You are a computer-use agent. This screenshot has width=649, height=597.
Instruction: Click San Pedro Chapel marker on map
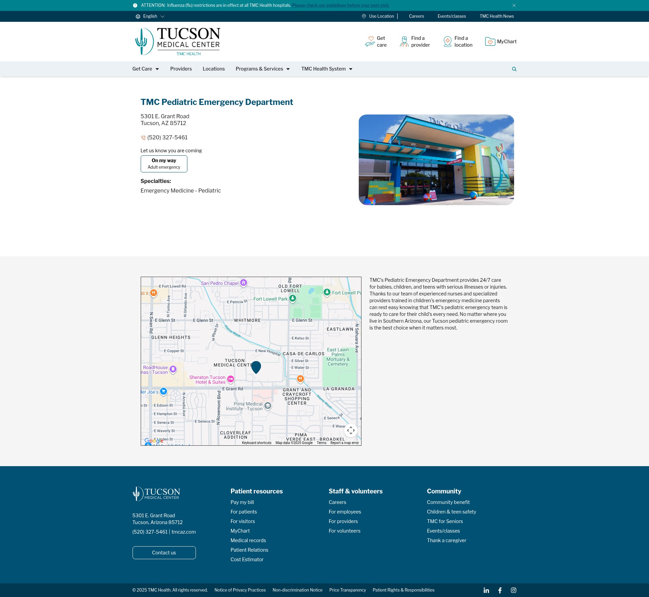pyautogui.click(x=244, y=283)
